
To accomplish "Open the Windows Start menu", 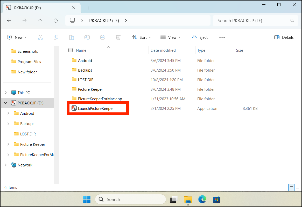I will [x=87, y=199].
